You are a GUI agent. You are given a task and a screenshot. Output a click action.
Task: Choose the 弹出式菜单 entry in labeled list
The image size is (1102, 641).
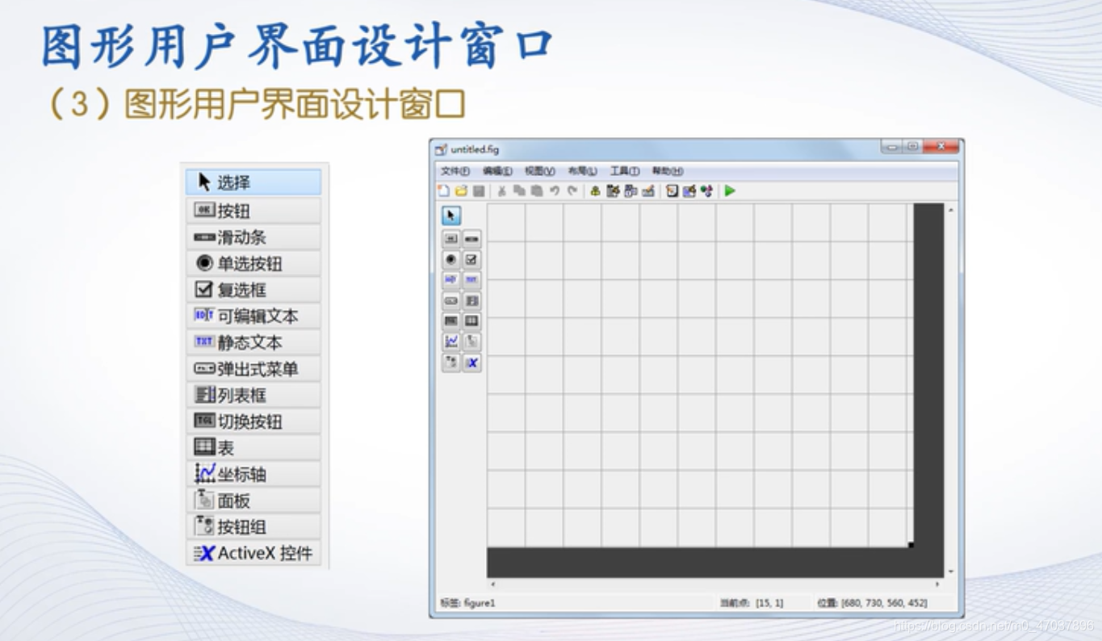pos(254,369)
